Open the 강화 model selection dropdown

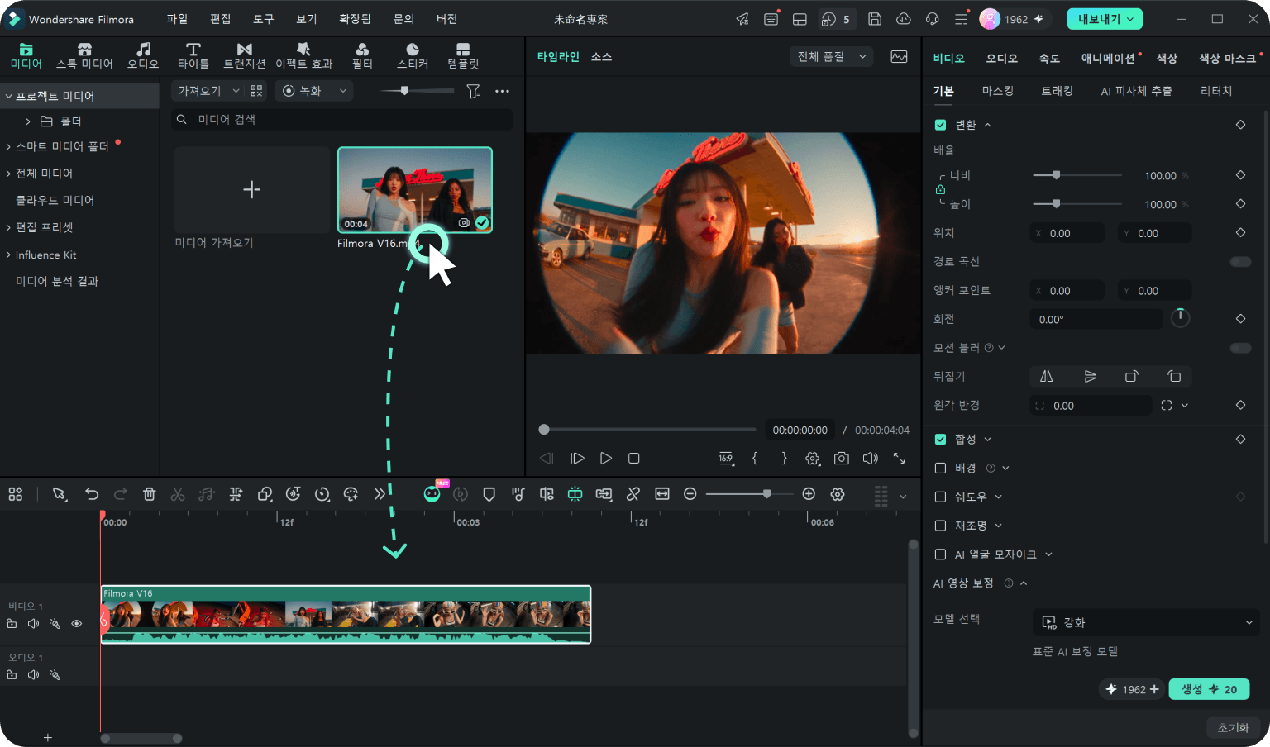point(1146,622)
